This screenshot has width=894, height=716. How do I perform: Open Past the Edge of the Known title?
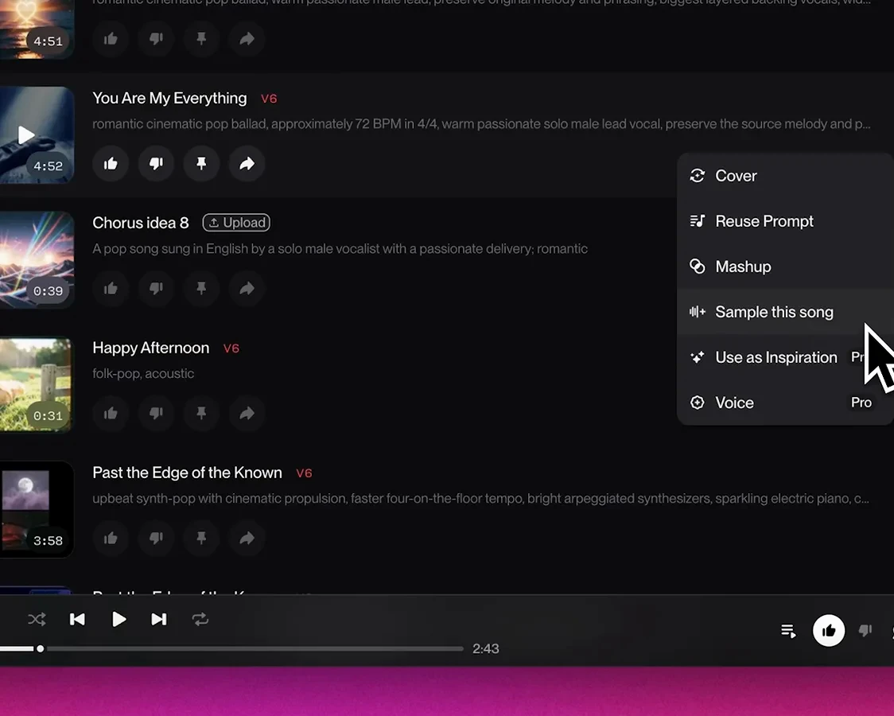coord(188,473)
